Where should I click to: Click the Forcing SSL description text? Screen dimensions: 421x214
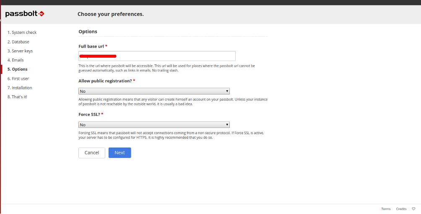[x=172, y=135]
